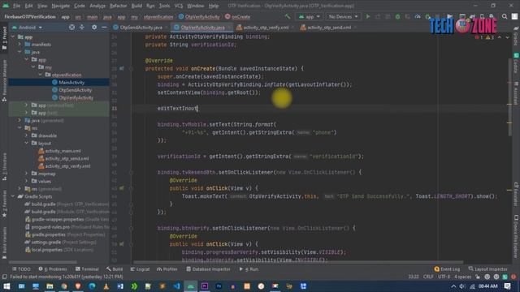Open the app run configuration dropdown
Image resolution: width=520 pixels, height=292 pixels.
(x=309, y=16)
